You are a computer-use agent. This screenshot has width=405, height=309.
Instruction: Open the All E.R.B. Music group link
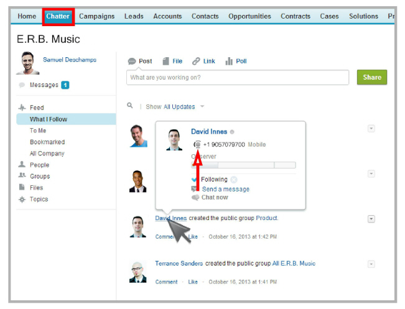tap(294, 264)
